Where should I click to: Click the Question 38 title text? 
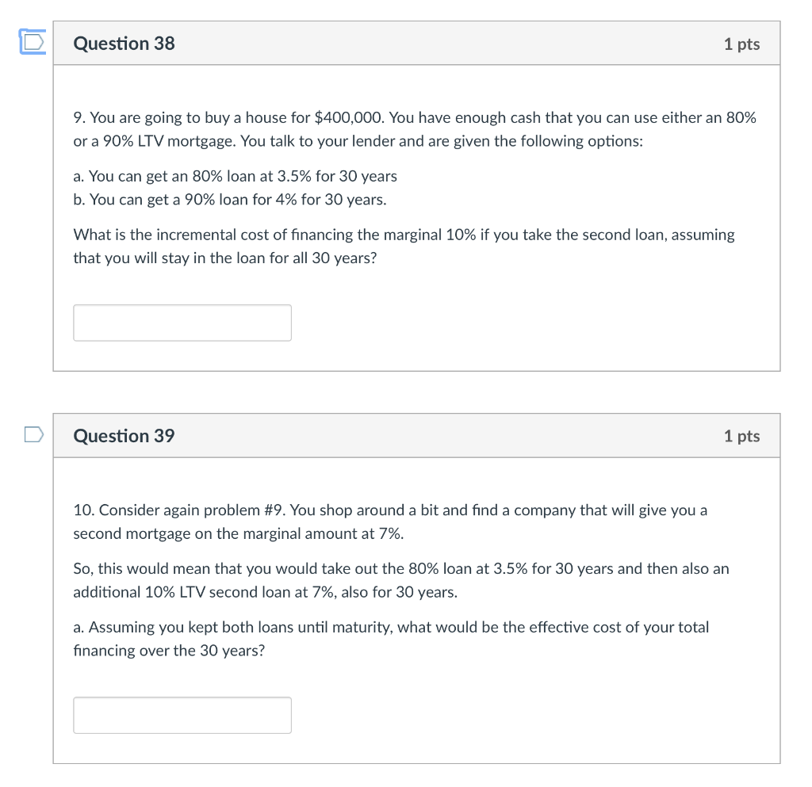tap(124, 44)
